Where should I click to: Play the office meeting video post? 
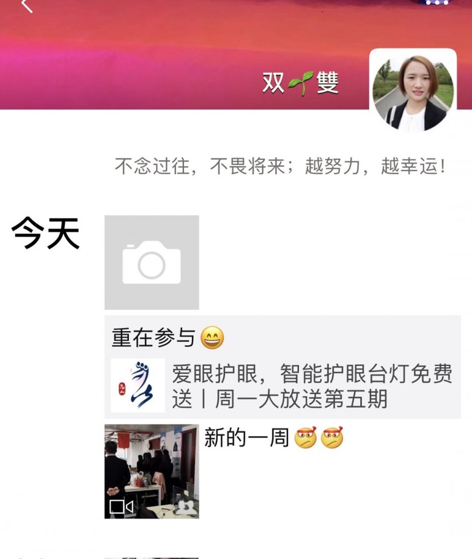click(151, 471)
